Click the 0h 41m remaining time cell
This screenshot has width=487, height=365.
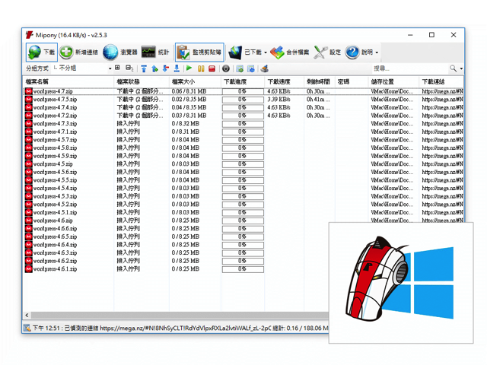pyautogui.click(x=318, y=100)
